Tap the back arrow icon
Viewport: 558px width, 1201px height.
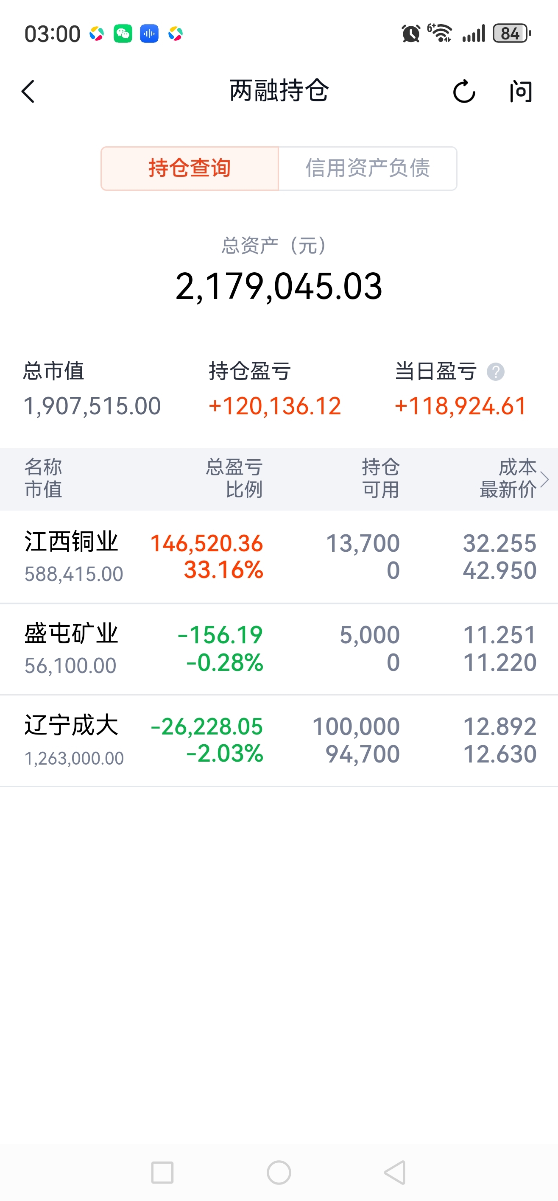28,91
